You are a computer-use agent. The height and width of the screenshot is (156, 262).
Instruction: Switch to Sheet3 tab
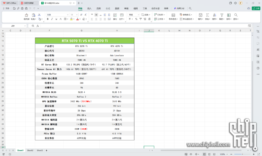coord(40,150)
